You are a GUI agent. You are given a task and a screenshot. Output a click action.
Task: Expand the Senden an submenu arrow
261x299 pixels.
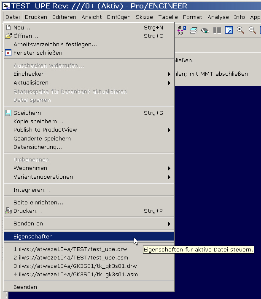(x=169, y=224)
